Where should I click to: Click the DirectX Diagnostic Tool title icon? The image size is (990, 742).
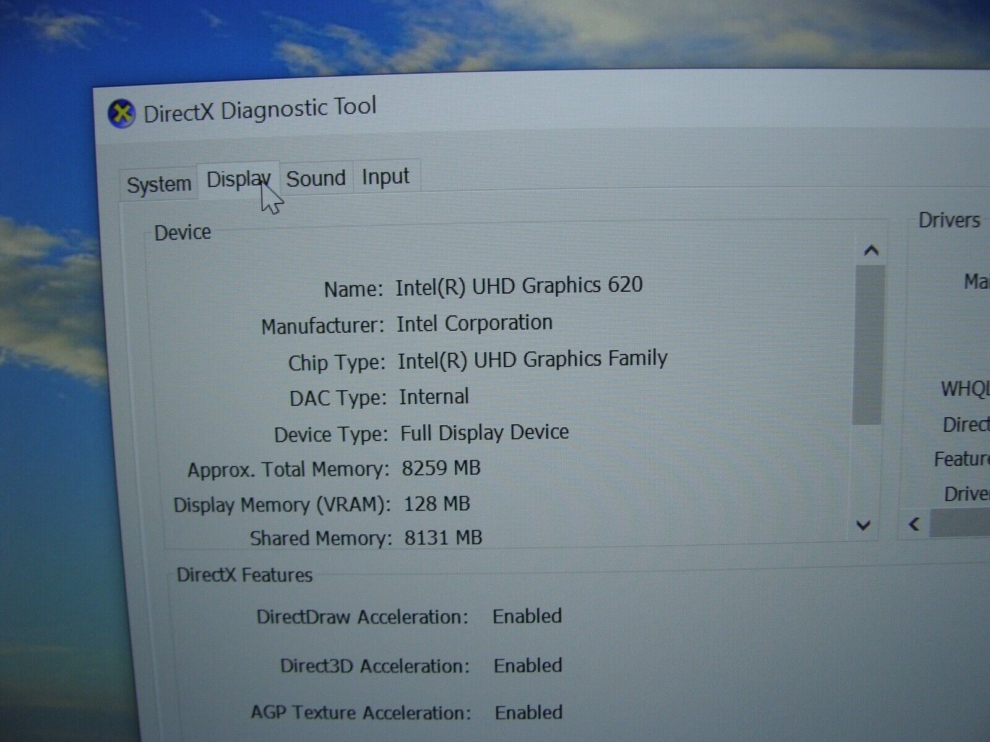click(x=121, y=114)
